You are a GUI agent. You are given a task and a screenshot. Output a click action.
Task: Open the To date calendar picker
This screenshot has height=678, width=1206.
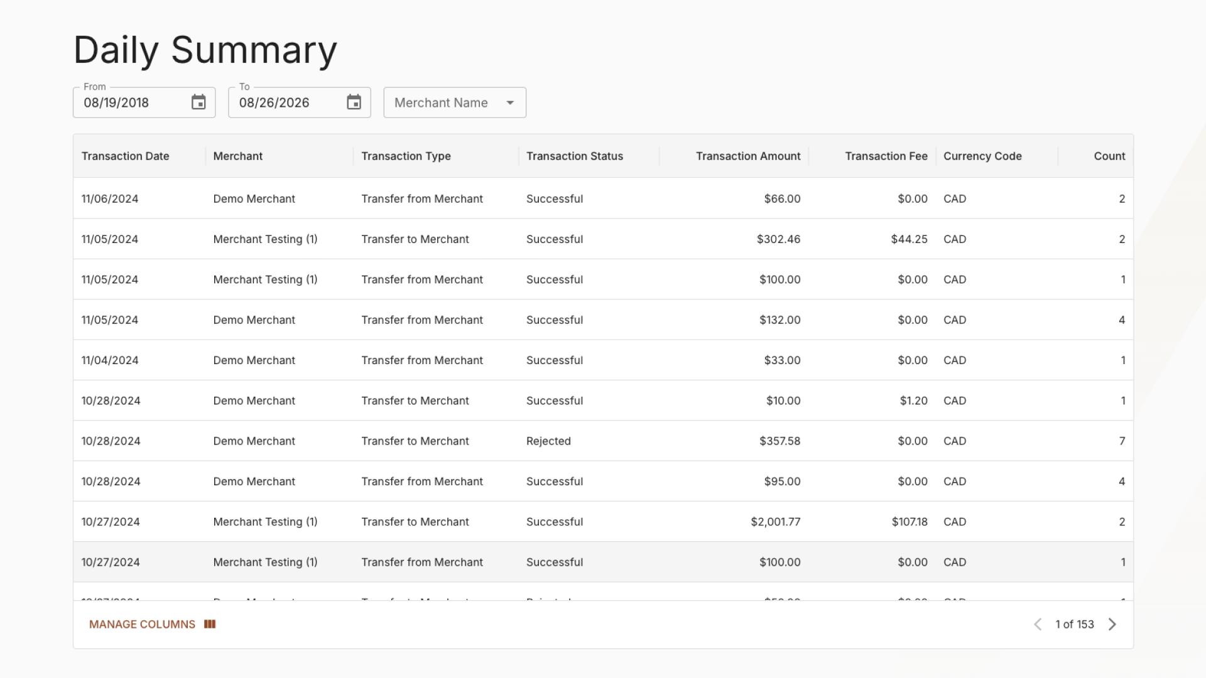click(354, 102)
